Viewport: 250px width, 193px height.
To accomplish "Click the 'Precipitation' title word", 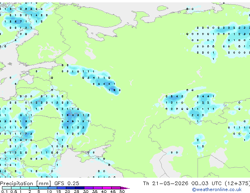I will pyautogui.click(x=17, y=184).
